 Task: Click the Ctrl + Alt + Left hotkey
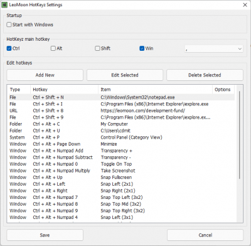tap(49, 184)
